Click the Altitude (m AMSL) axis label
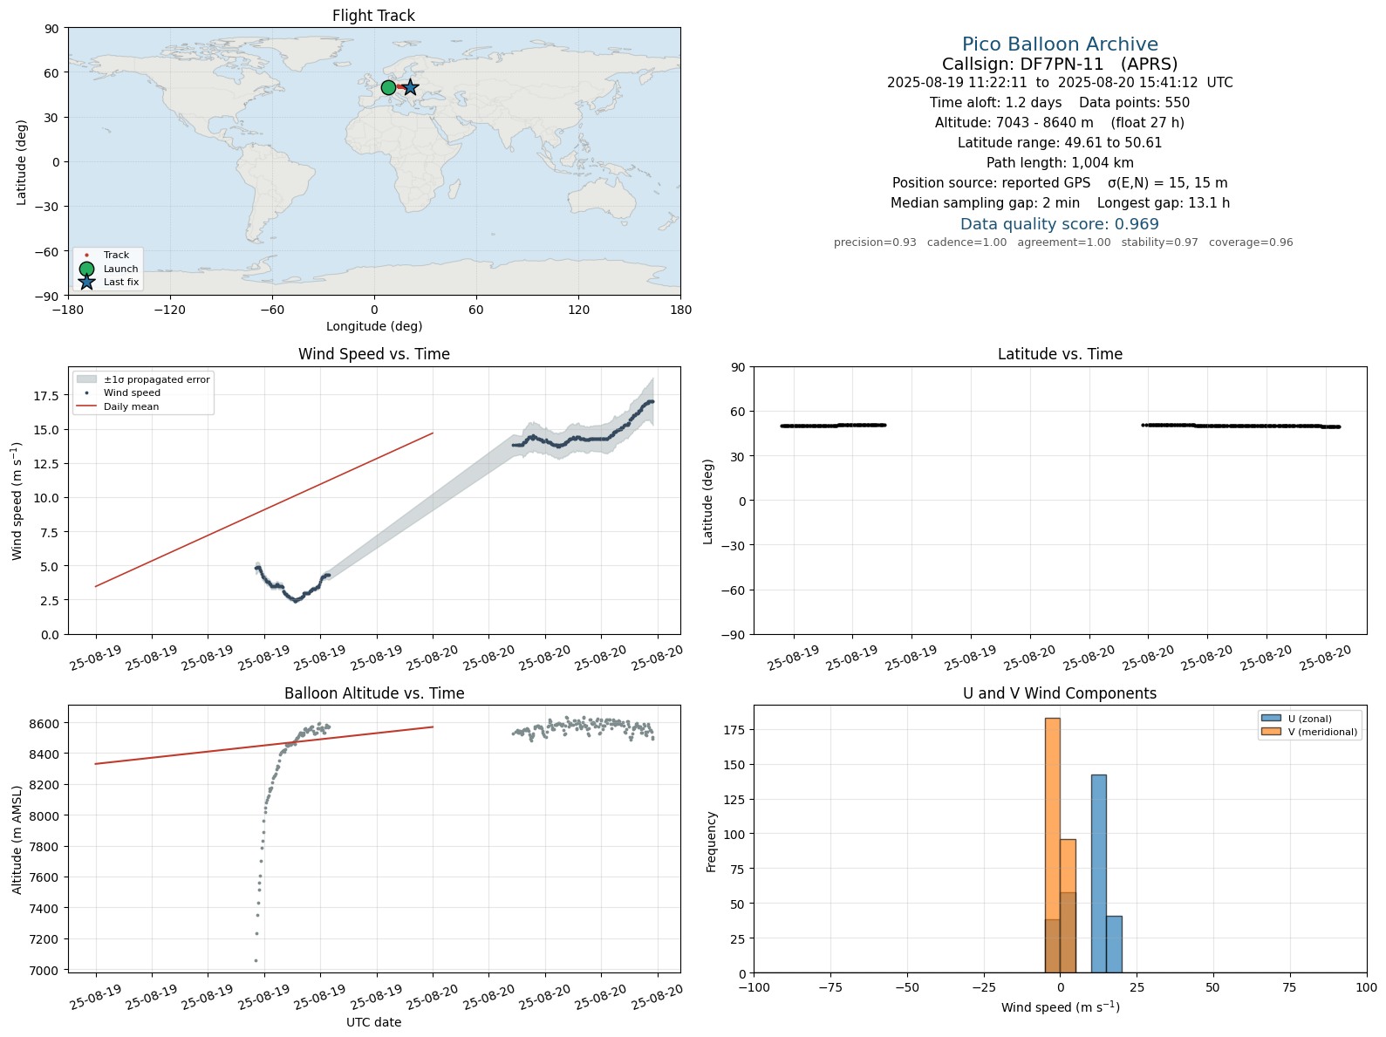 [x=17, y=839]
